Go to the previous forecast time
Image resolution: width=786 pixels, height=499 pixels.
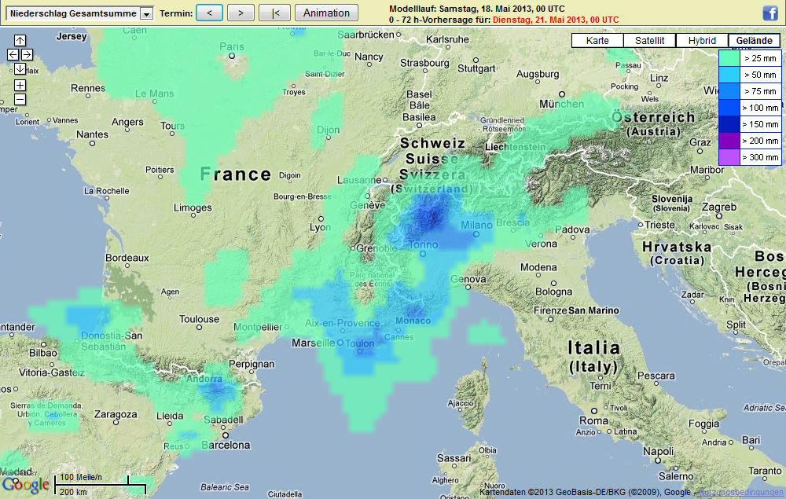(210, 13)
